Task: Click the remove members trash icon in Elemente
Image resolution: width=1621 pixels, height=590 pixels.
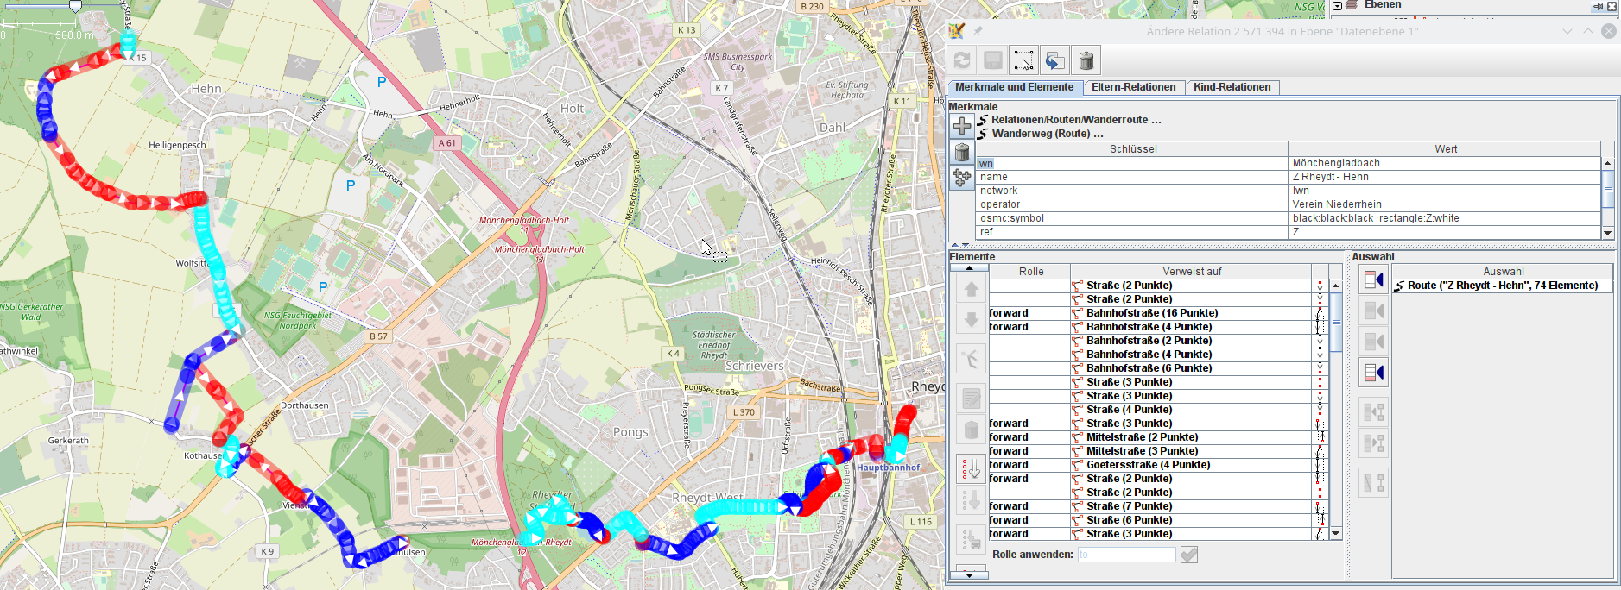Action: pos(972,429)
